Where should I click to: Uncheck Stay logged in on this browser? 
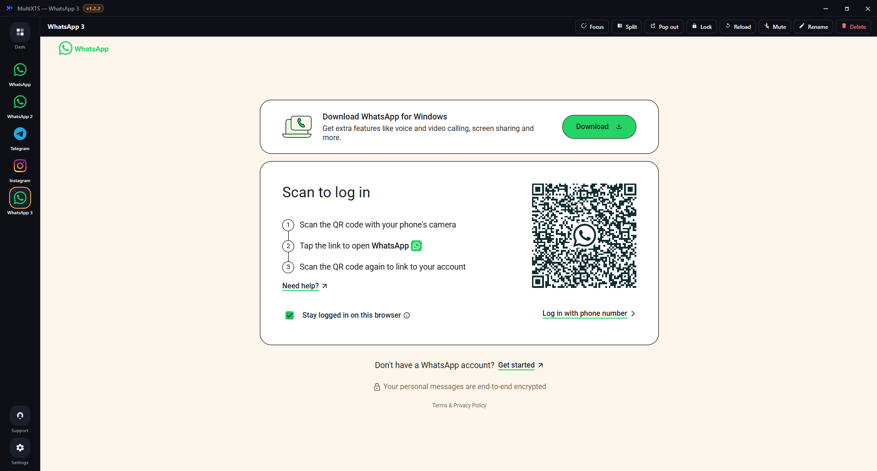point(290,315)
